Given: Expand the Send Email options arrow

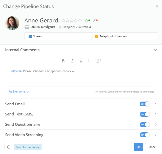Looking at the screenshot, I should tap(156, 104).
